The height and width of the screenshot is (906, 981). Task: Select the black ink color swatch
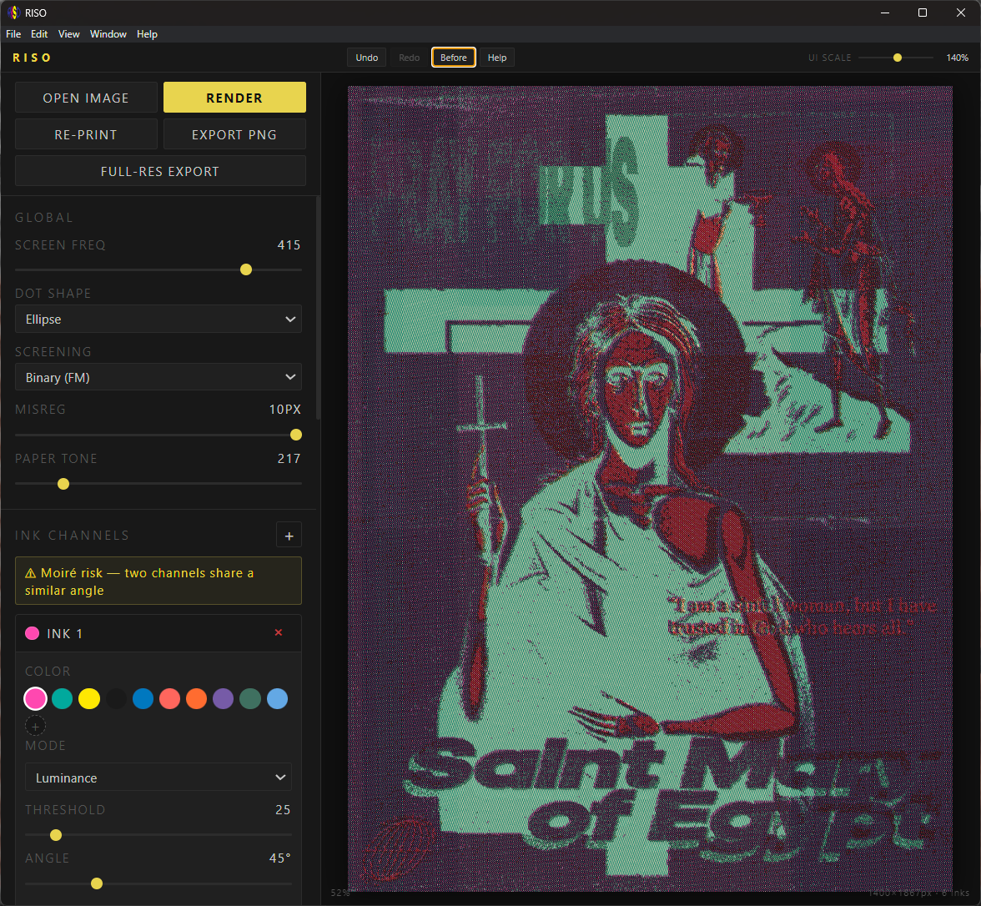point(117,698)
